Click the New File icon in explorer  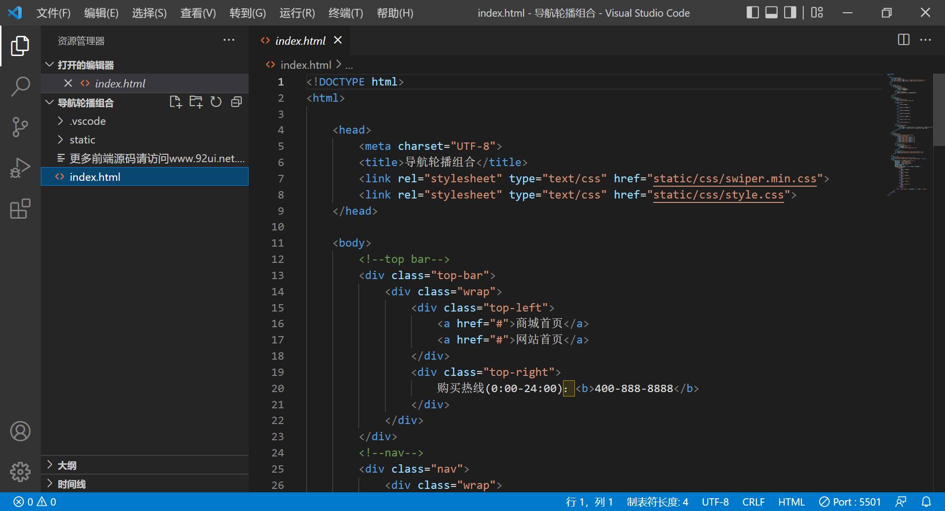176,102
